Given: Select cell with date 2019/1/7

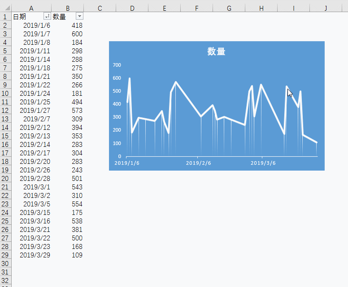Looking at the screenshot, I should (x=31, y=34).
